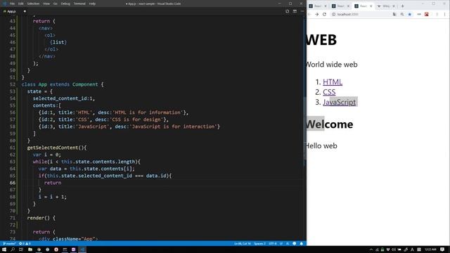Open the Windows Start menu
450x253 pixels.
(4, 249)
